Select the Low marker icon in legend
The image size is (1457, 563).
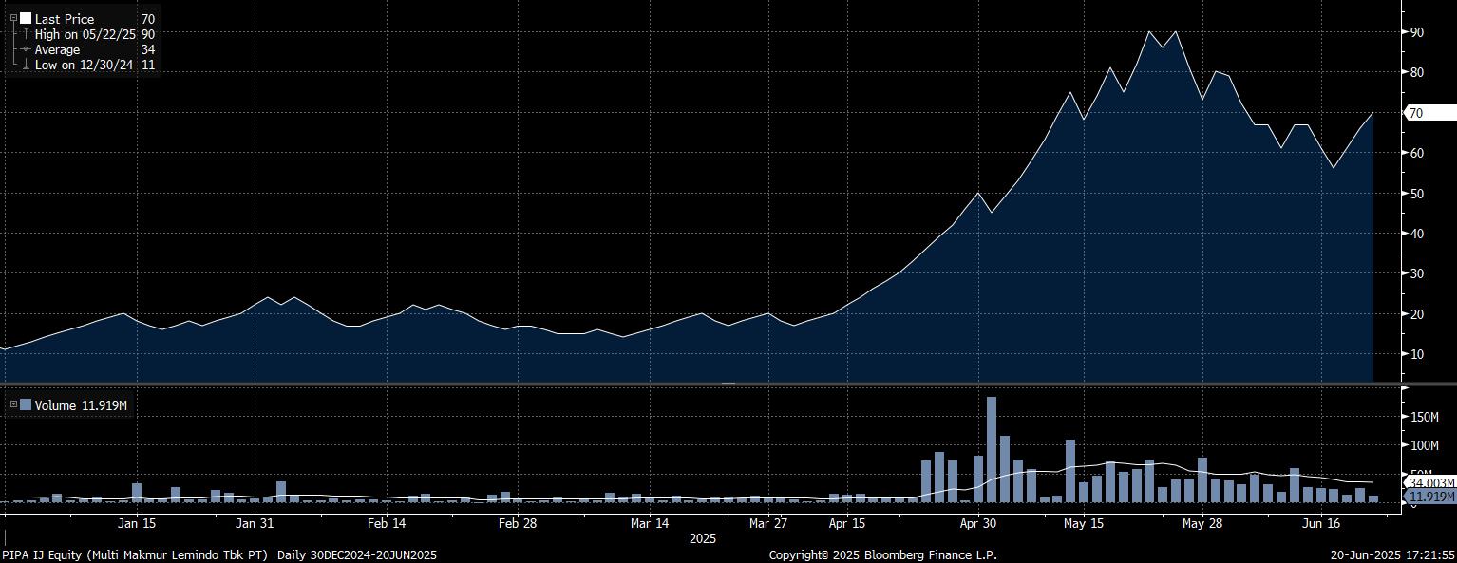pos(26,66)
